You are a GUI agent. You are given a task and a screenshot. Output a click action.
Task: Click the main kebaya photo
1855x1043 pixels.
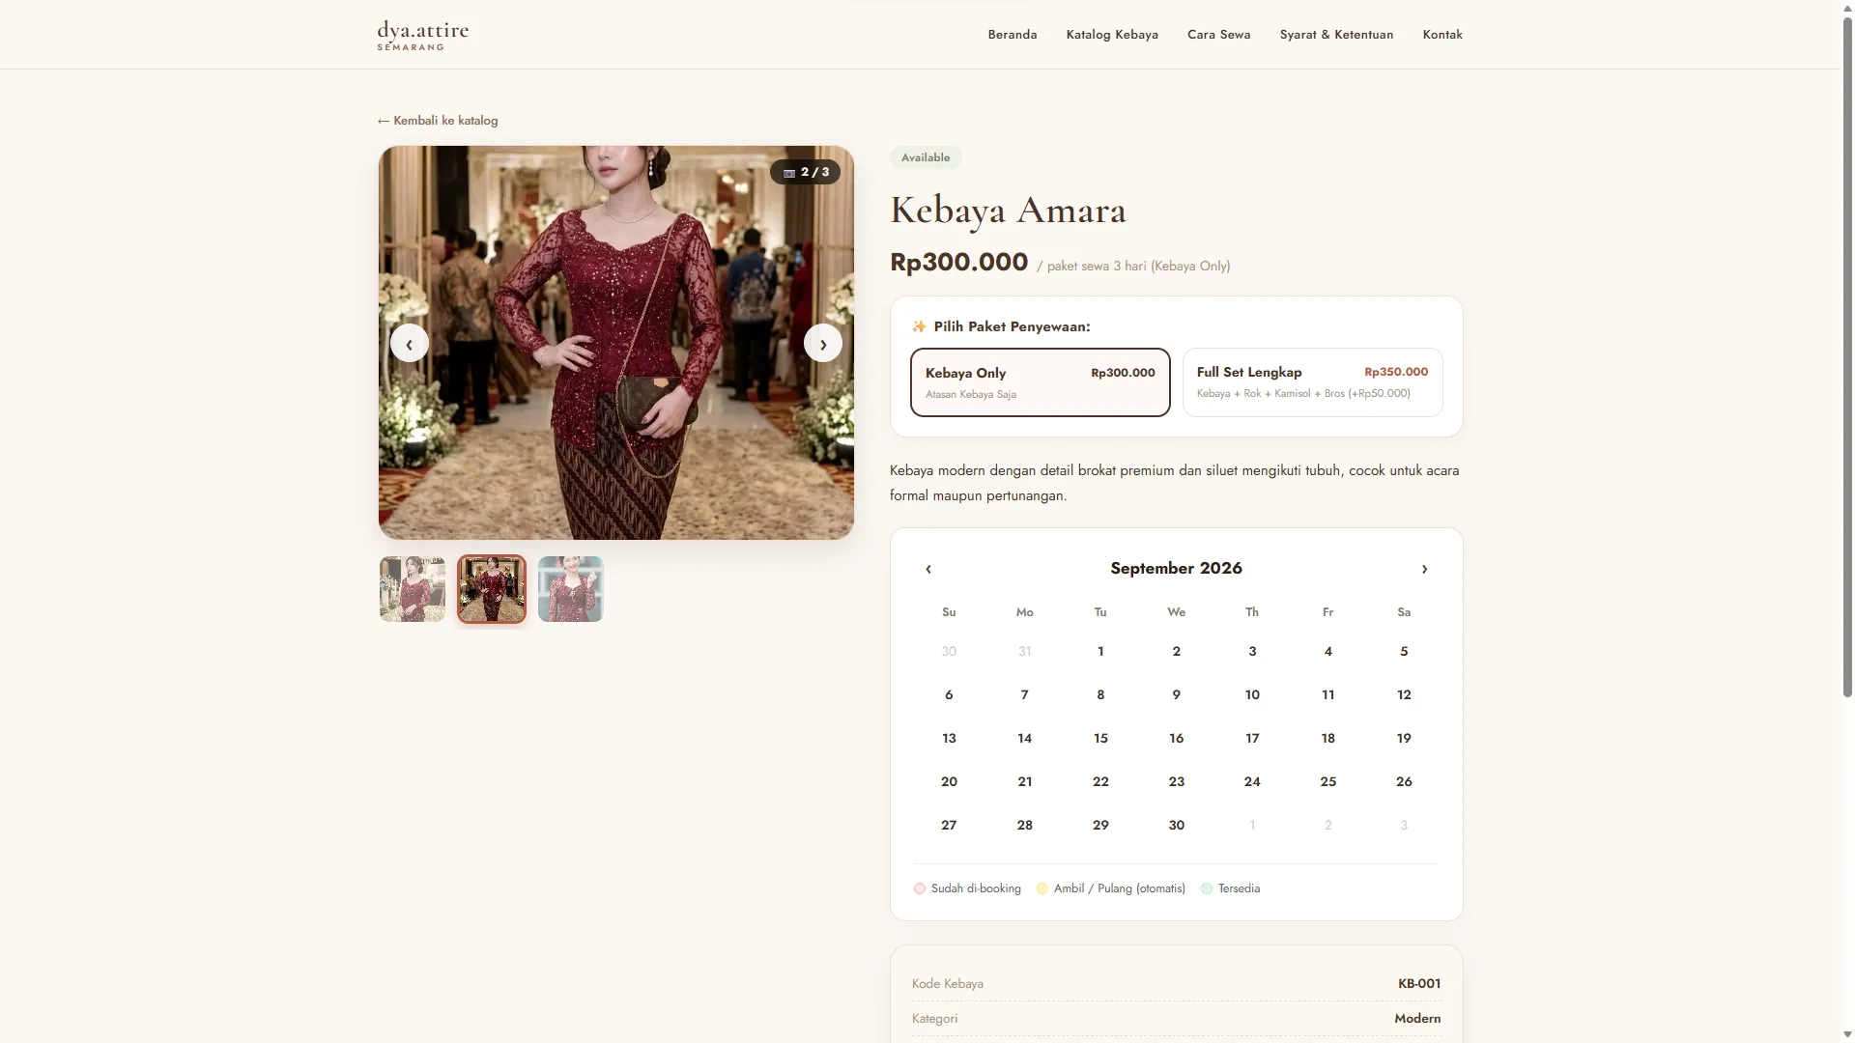616,343
